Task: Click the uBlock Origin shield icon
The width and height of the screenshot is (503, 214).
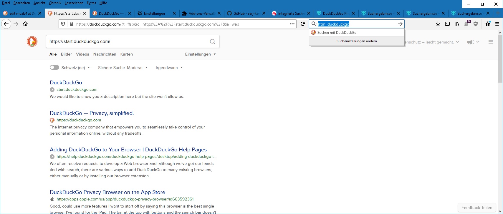Action: click(476, 24)
